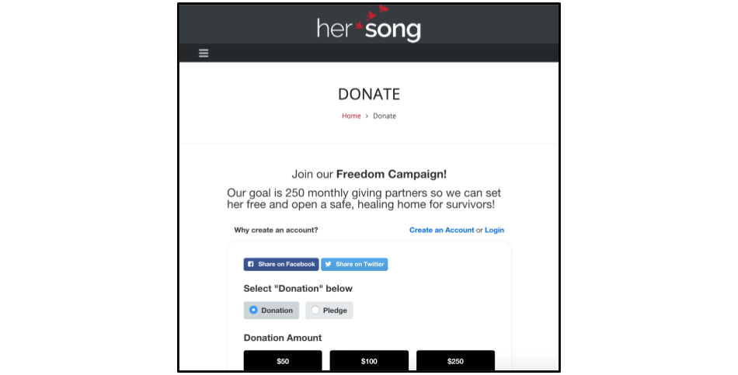The width and height of the screenshot is (738, 375).
Task: Share on Facebook button
Action: [x=281, y=265]
